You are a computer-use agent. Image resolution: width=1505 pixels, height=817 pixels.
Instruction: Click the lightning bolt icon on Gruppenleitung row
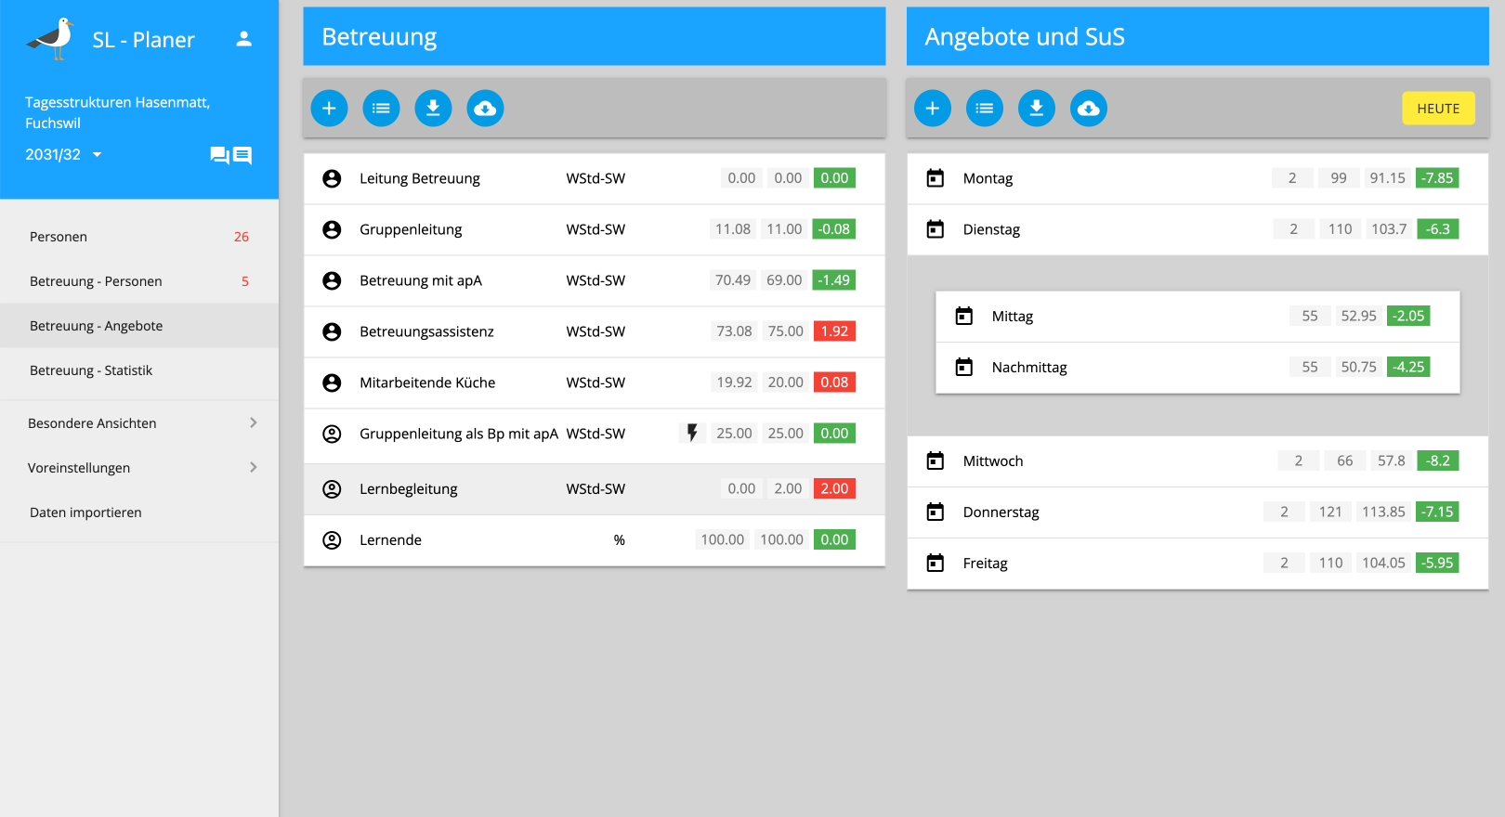[x=692, y=434]
